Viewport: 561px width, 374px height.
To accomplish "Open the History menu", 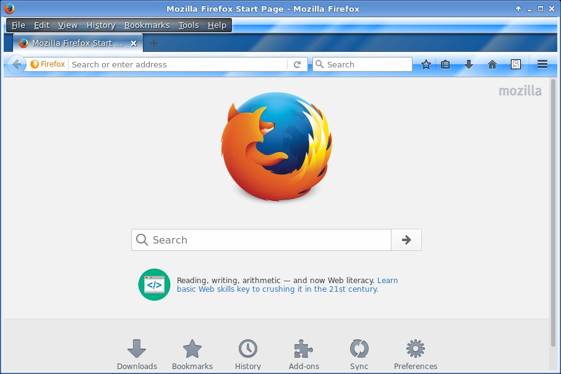I will point(101,25).
